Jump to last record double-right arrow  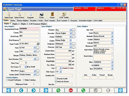click(46, 90)
